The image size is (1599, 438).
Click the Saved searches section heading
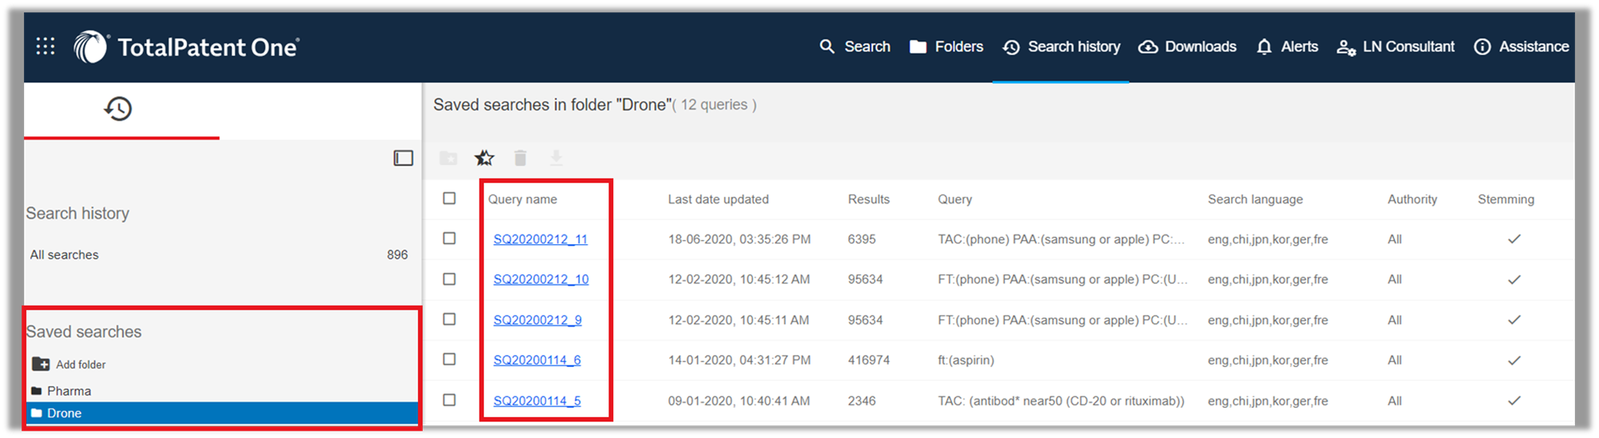point(84,332)
